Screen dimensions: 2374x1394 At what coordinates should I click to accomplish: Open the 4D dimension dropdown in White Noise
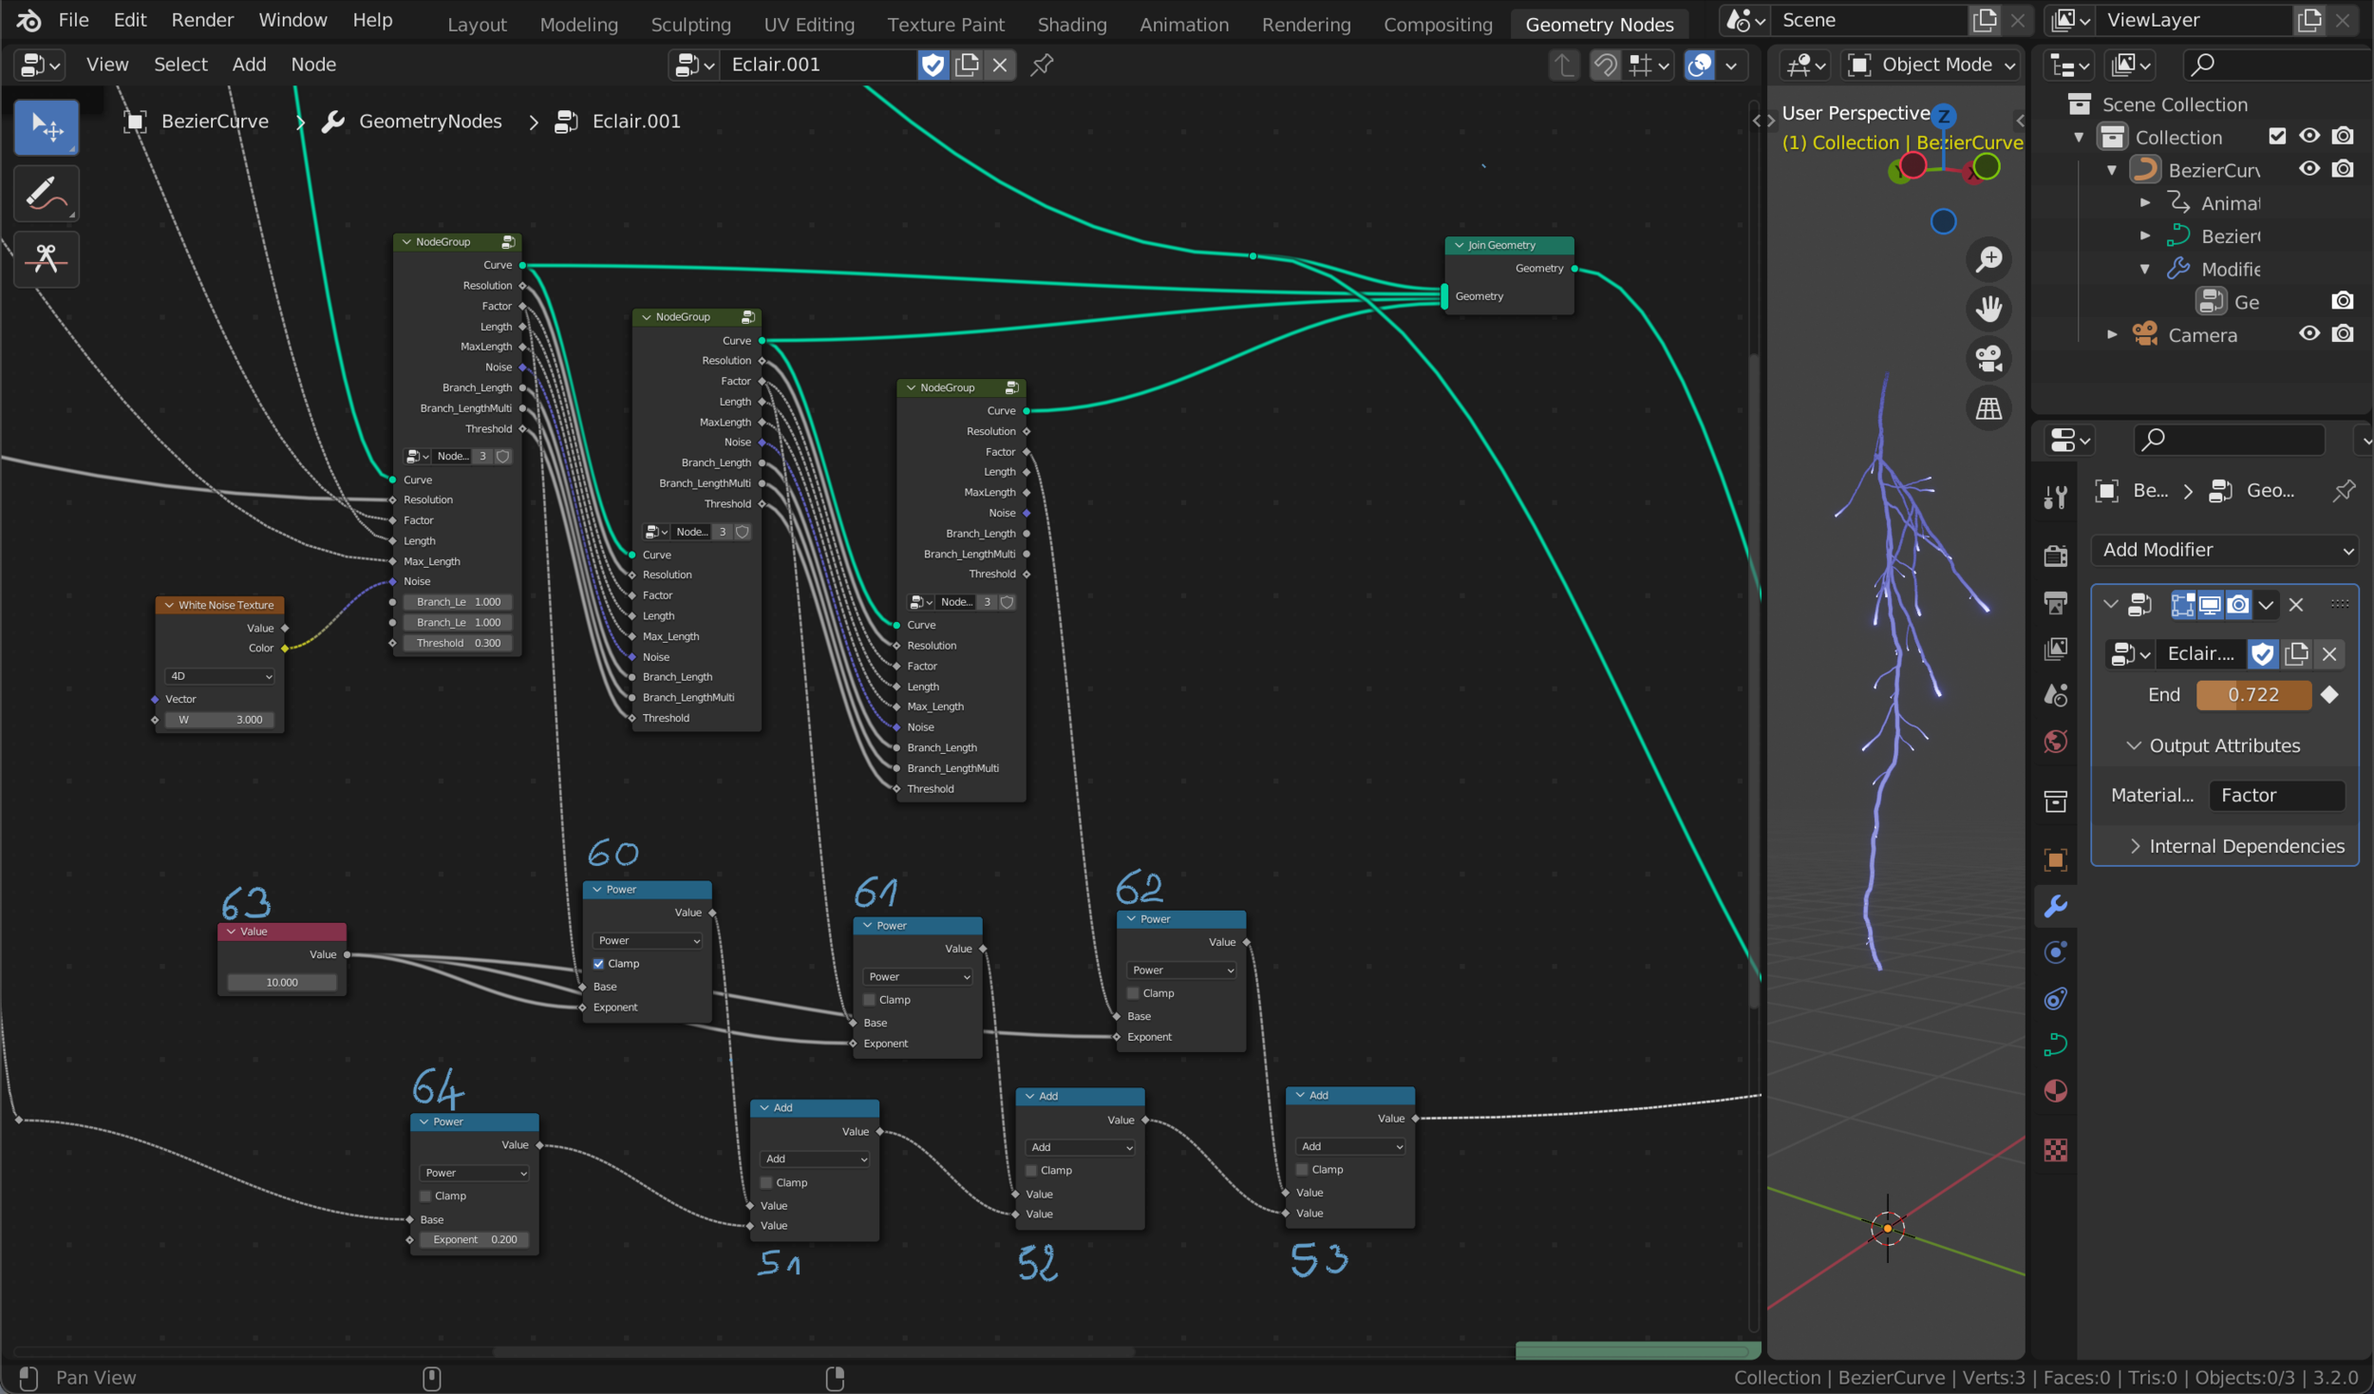[219, 676]
